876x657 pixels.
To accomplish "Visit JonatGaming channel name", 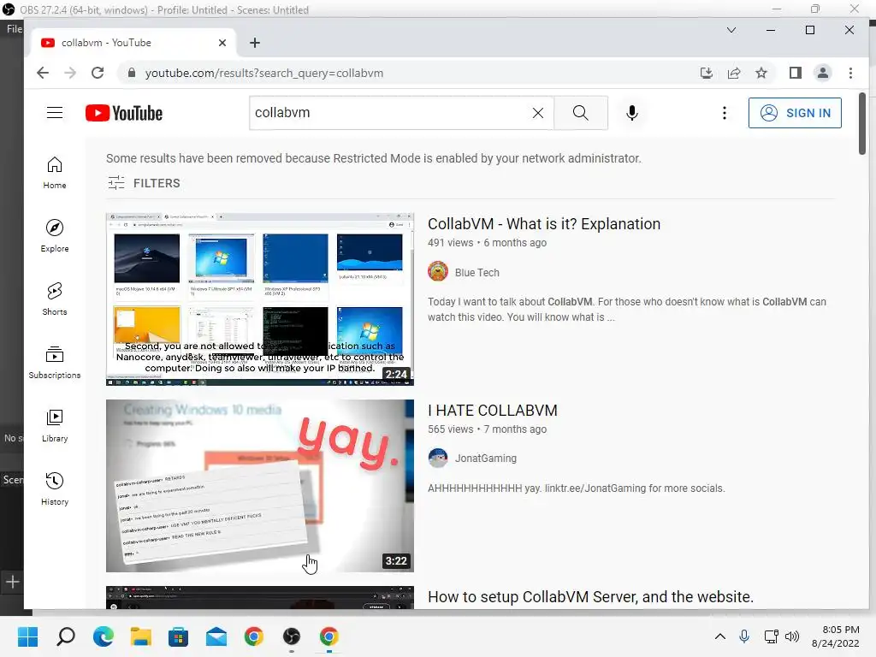I will pos(486,459).
